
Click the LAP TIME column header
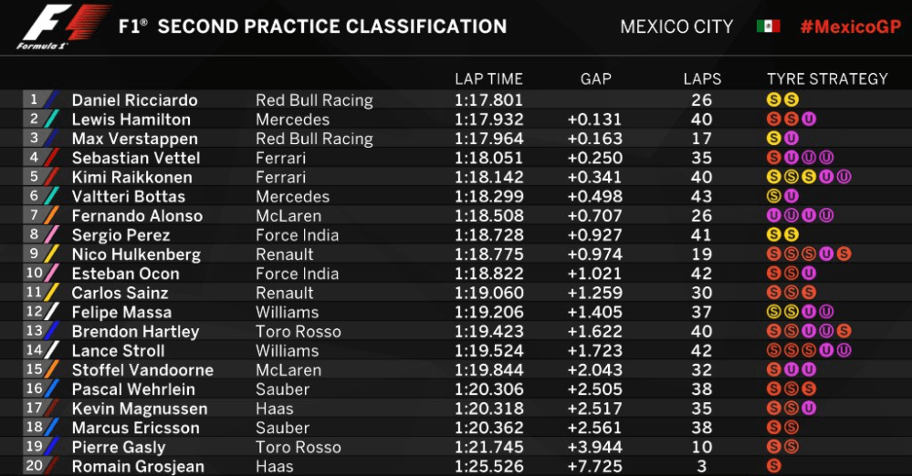pos(488,79)
